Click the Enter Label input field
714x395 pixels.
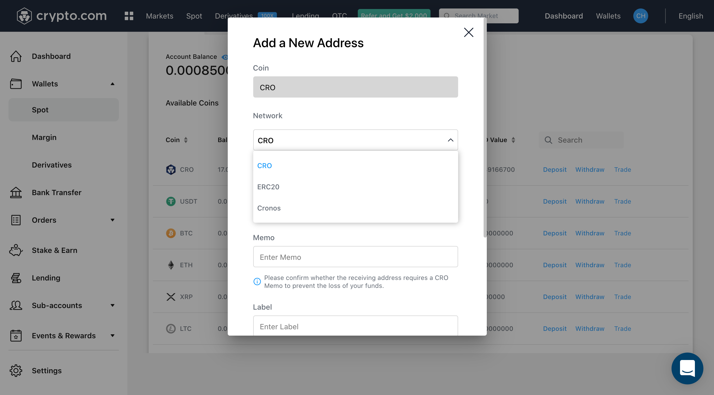(x=355, y=326)
